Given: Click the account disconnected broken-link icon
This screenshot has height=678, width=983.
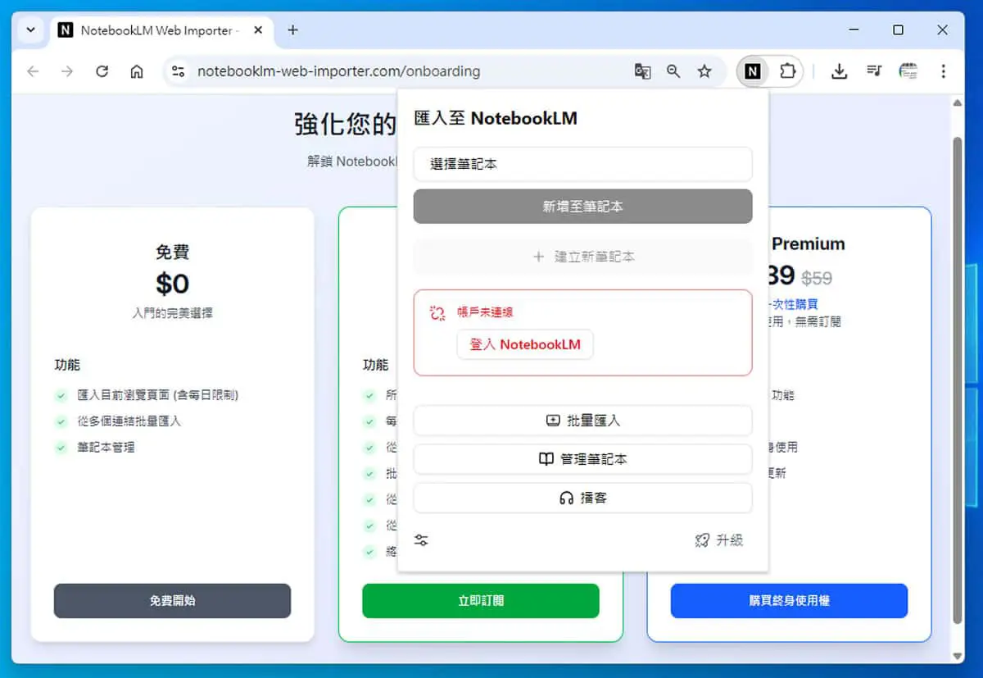Looking at the screenshot, I should (437, 312).
